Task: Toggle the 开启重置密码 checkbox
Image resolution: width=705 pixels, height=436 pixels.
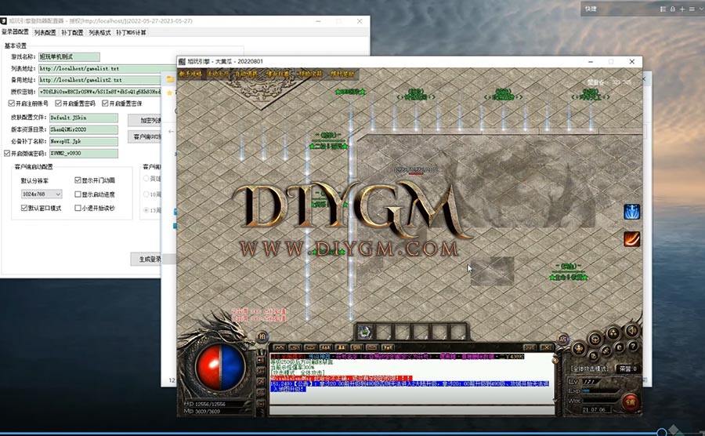Action: tap(59, 104)
